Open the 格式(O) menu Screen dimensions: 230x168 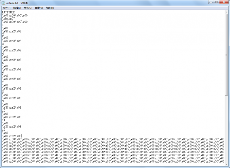[28, 8]
